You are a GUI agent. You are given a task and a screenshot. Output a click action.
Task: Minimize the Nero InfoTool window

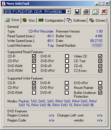pos(97,4)
